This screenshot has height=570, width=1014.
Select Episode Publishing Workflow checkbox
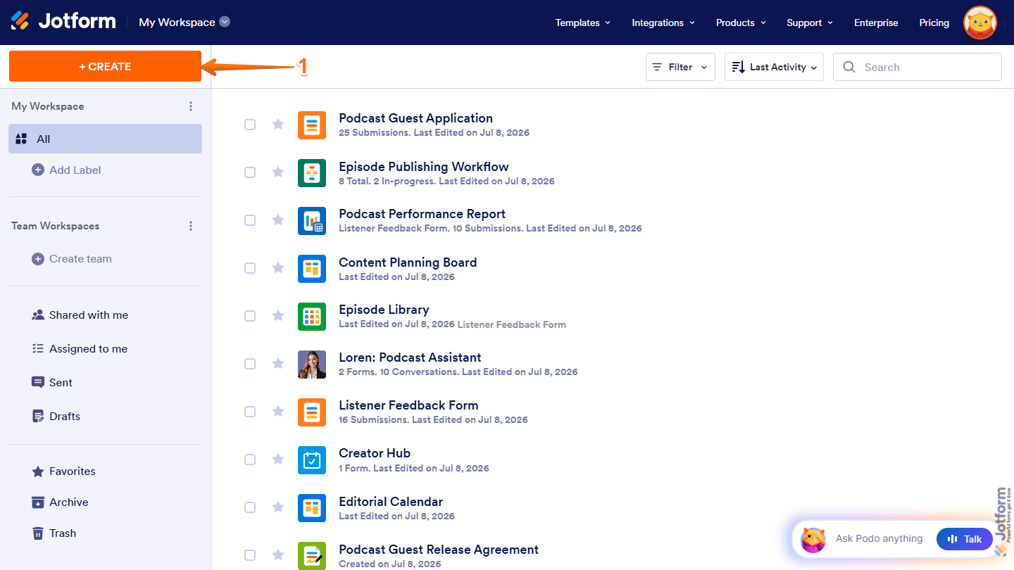250,172
